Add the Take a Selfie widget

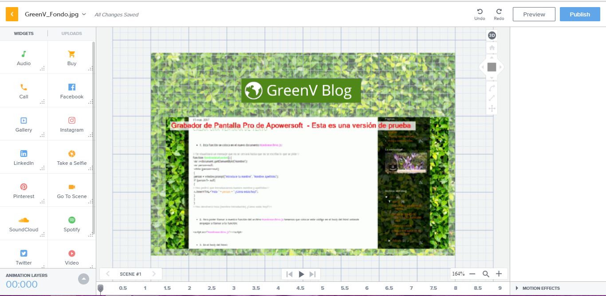click(x=71, y=157)
